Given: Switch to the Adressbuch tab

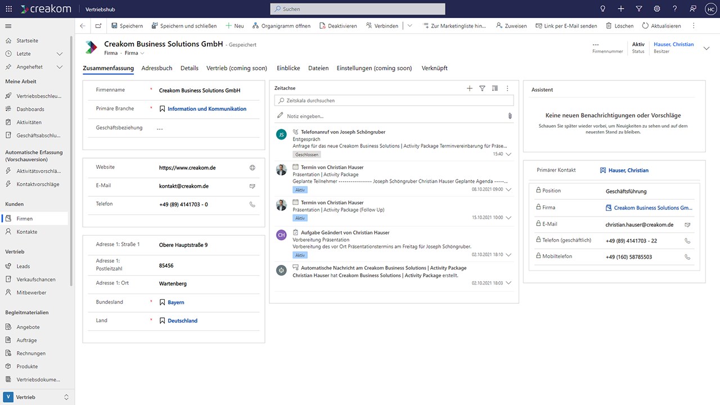Looking at the screenshot, I should coord(157,68).
